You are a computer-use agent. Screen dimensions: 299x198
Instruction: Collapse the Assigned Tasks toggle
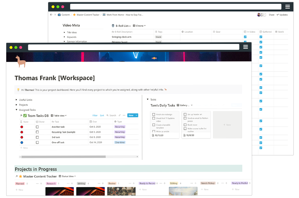[x=16, y=110]
